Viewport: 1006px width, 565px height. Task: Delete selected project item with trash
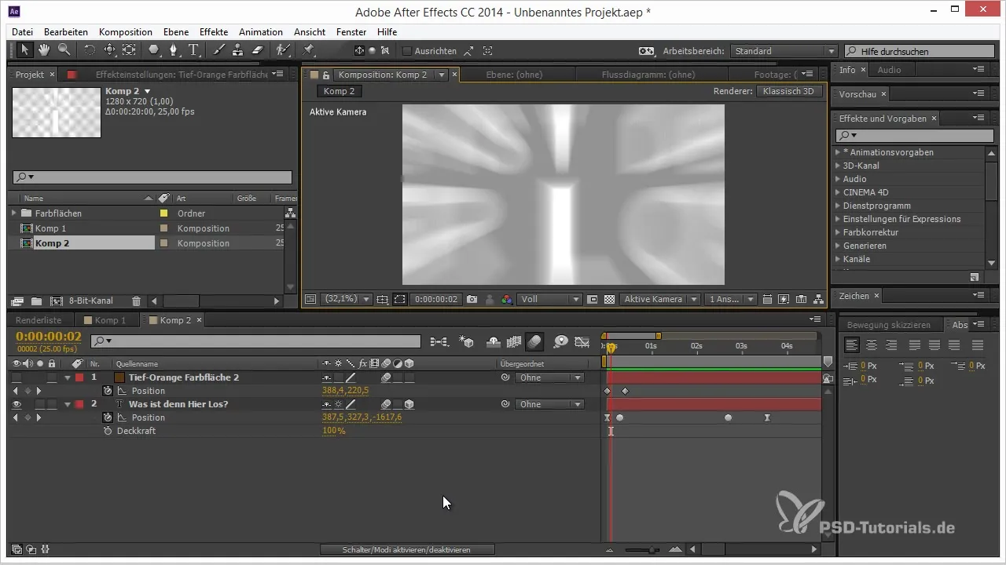[136, 301]
